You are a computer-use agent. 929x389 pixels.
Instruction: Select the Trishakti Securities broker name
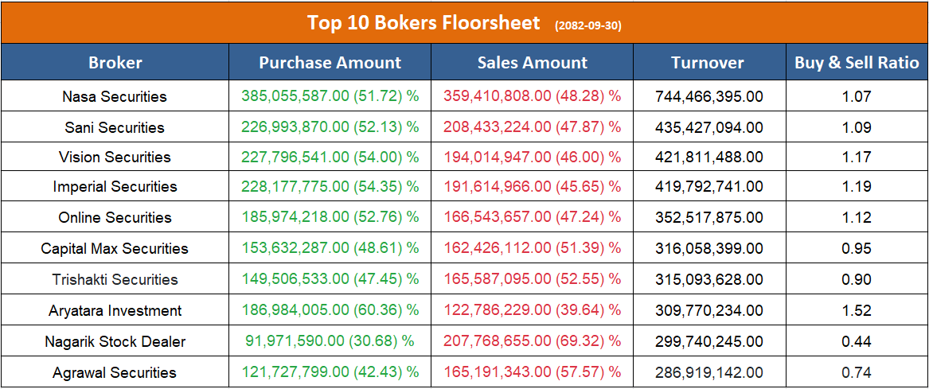point(115,279)
